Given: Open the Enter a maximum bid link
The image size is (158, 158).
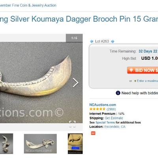Looking at the screenshot, I should (147, 81).
